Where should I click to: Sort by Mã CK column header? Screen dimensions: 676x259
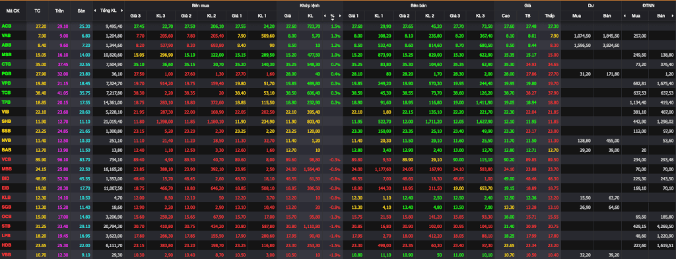[13, 11]
